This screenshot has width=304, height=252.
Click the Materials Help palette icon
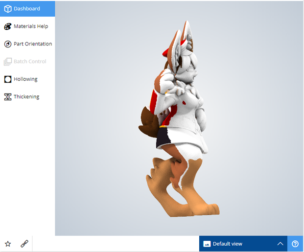click(8, 26)
